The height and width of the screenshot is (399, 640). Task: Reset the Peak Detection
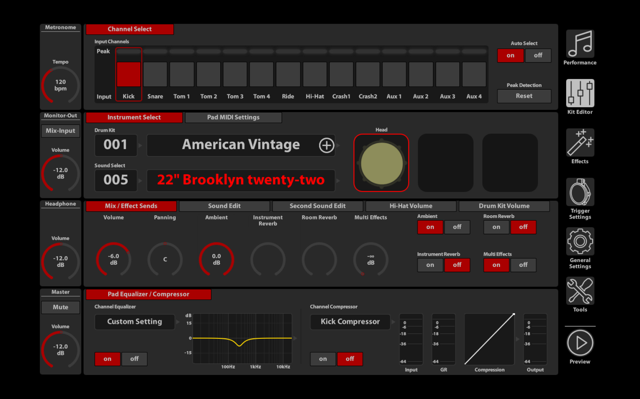tap(524, 96)
